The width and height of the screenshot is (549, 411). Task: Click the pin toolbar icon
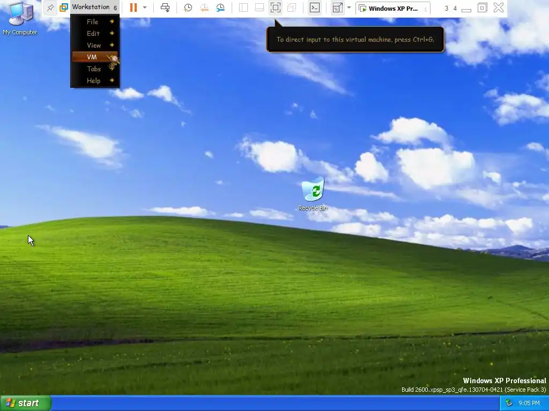50,7
